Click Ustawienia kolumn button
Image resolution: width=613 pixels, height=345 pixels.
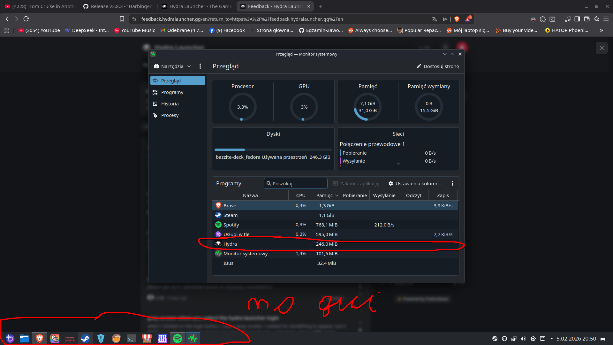click(x=415, y=183)
